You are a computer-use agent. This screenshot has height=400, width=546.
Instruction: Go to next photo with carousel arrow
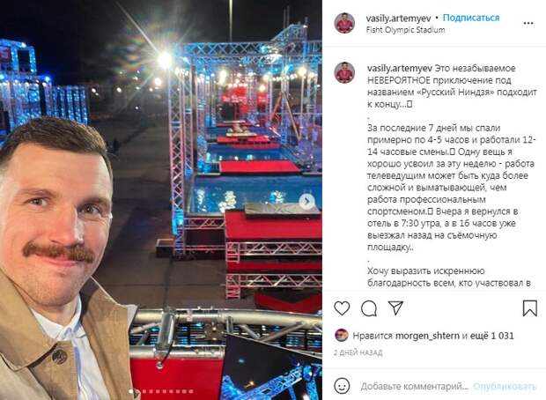(x=306, y=201)
